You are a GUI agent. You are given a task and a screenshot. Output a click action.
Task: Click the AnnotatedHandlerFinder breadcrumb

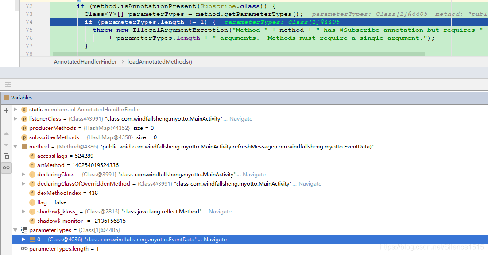pos(85,62)
